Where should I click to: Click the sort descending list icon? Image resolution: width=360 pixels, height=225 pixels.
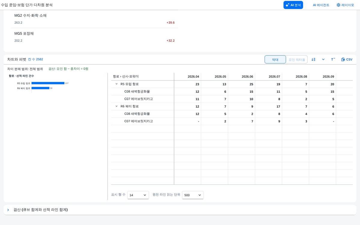(x=313, y=59)
